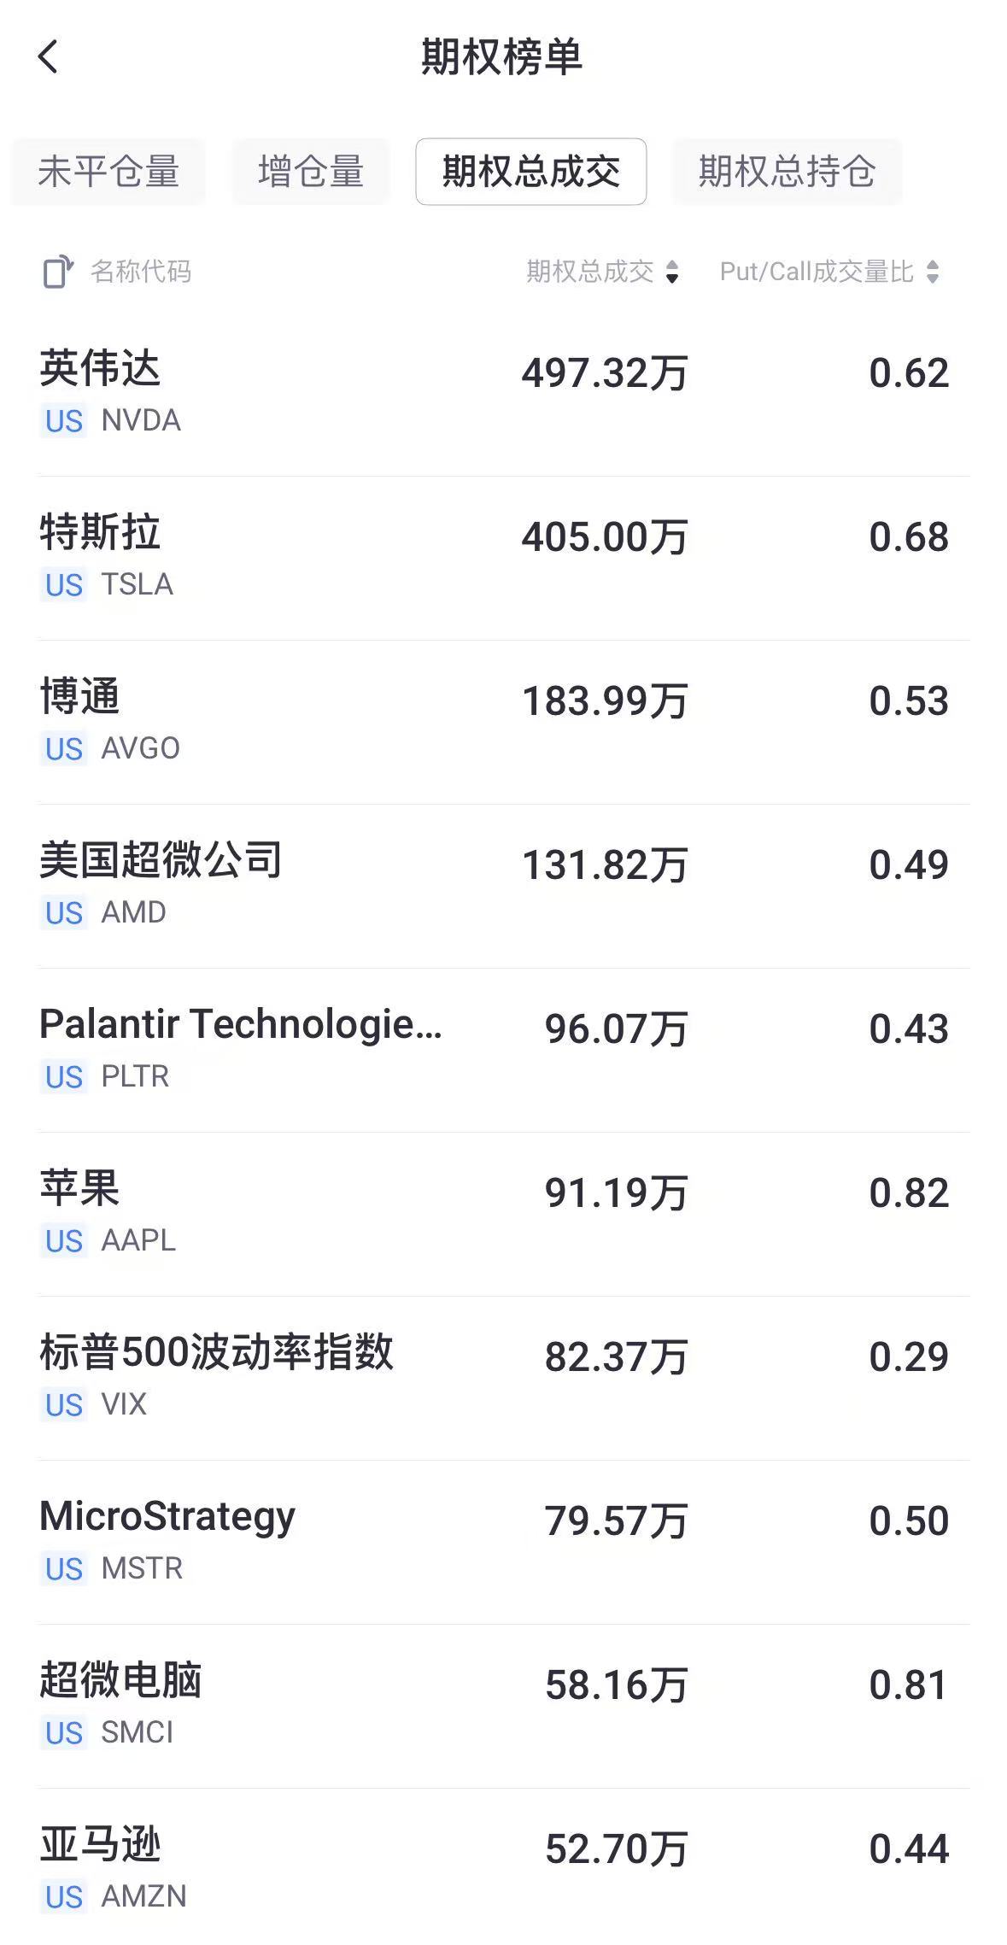This screenshot has height=1945, width=1007.
Task: Go back using the arrow icon
Action: click(48, 57)
